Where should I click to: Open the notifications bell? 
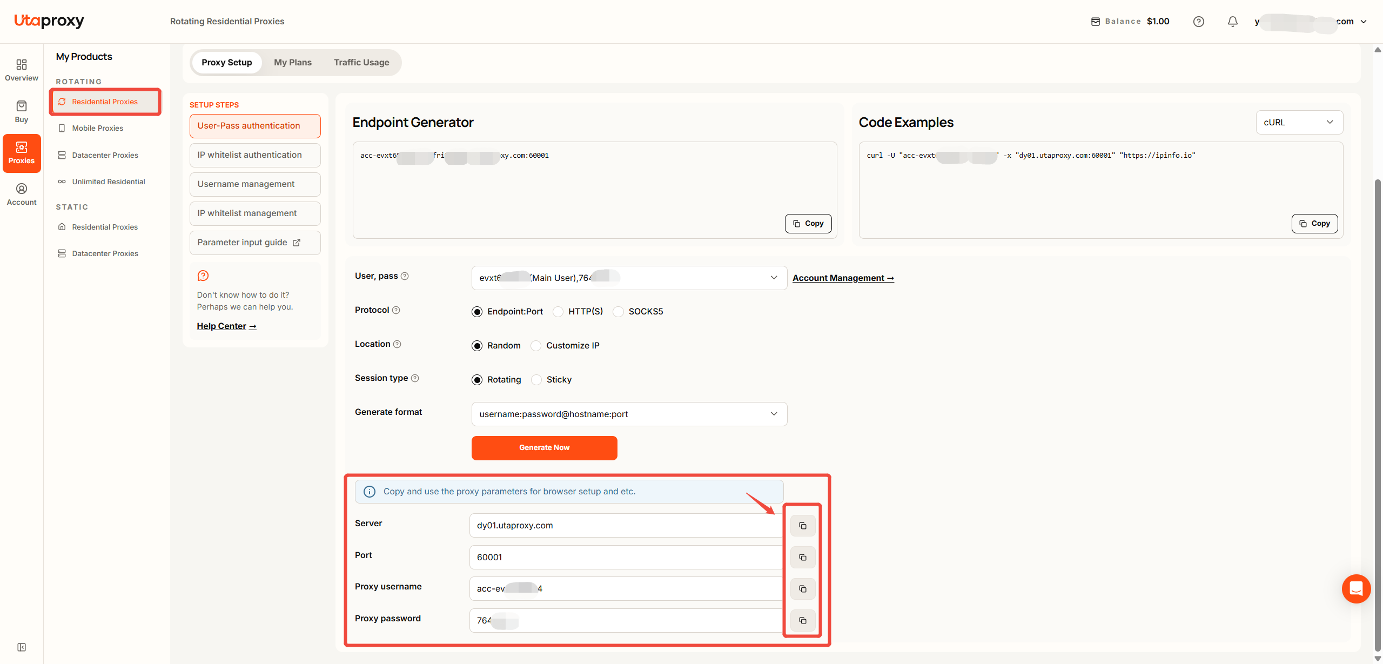click(x=1232, y=22)
